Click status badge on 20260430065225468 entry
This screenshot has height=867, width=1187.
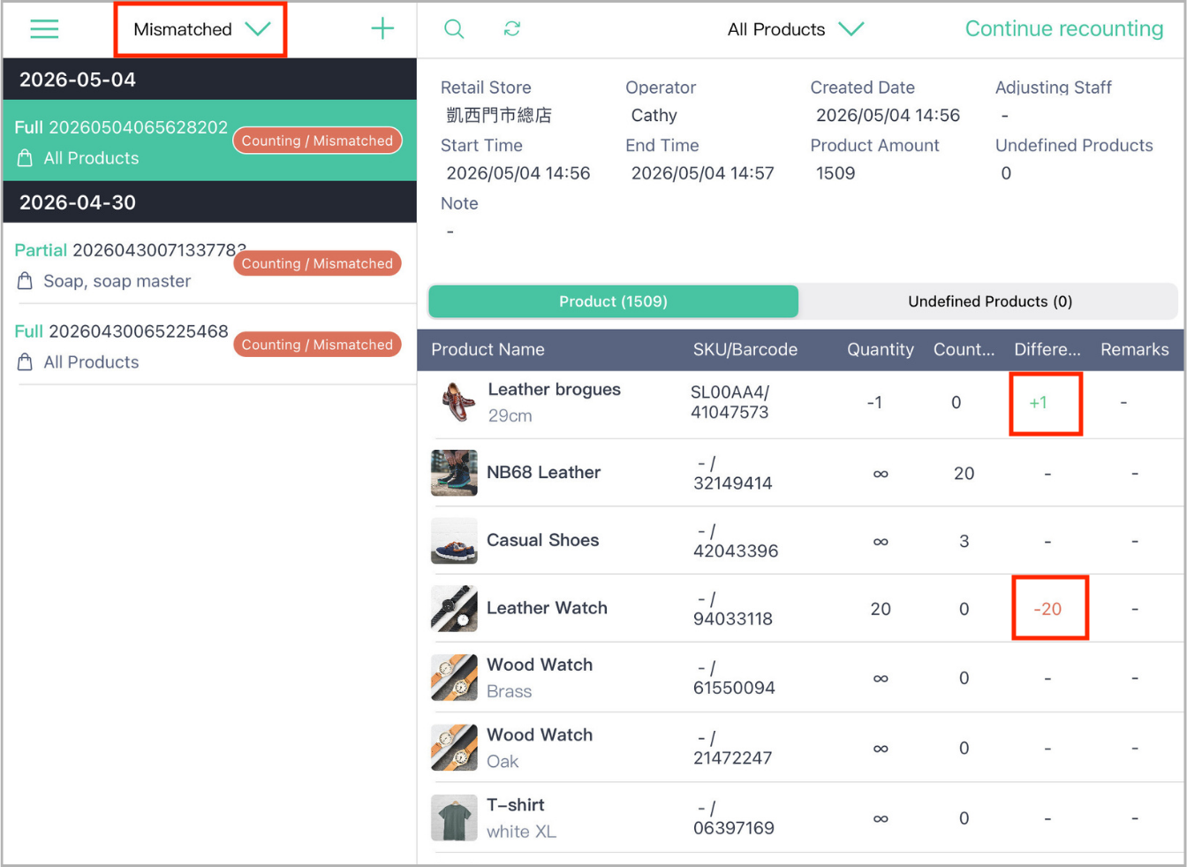click(317, 345)
